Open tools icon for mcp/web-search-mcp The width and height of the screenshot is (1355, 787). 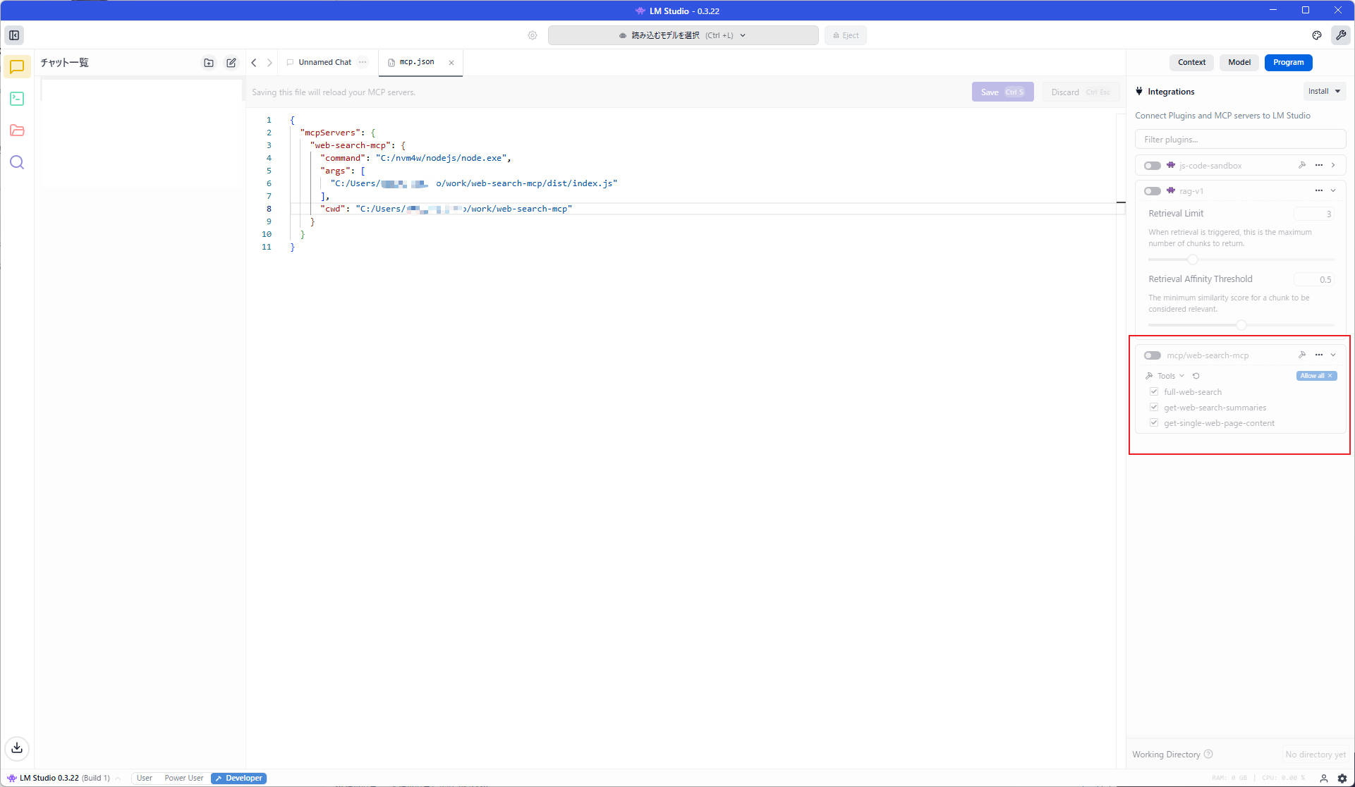coord(1302,355)
